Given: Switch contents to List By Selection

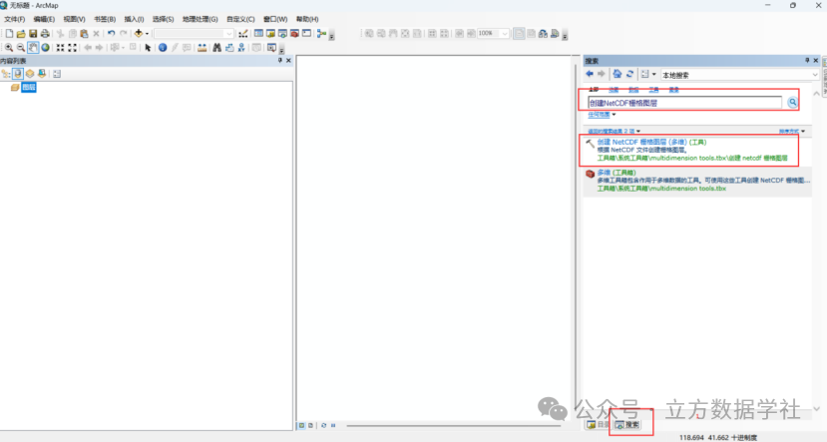Looking at the screenshot, I should pyautogui.click(x=42, y=74).
